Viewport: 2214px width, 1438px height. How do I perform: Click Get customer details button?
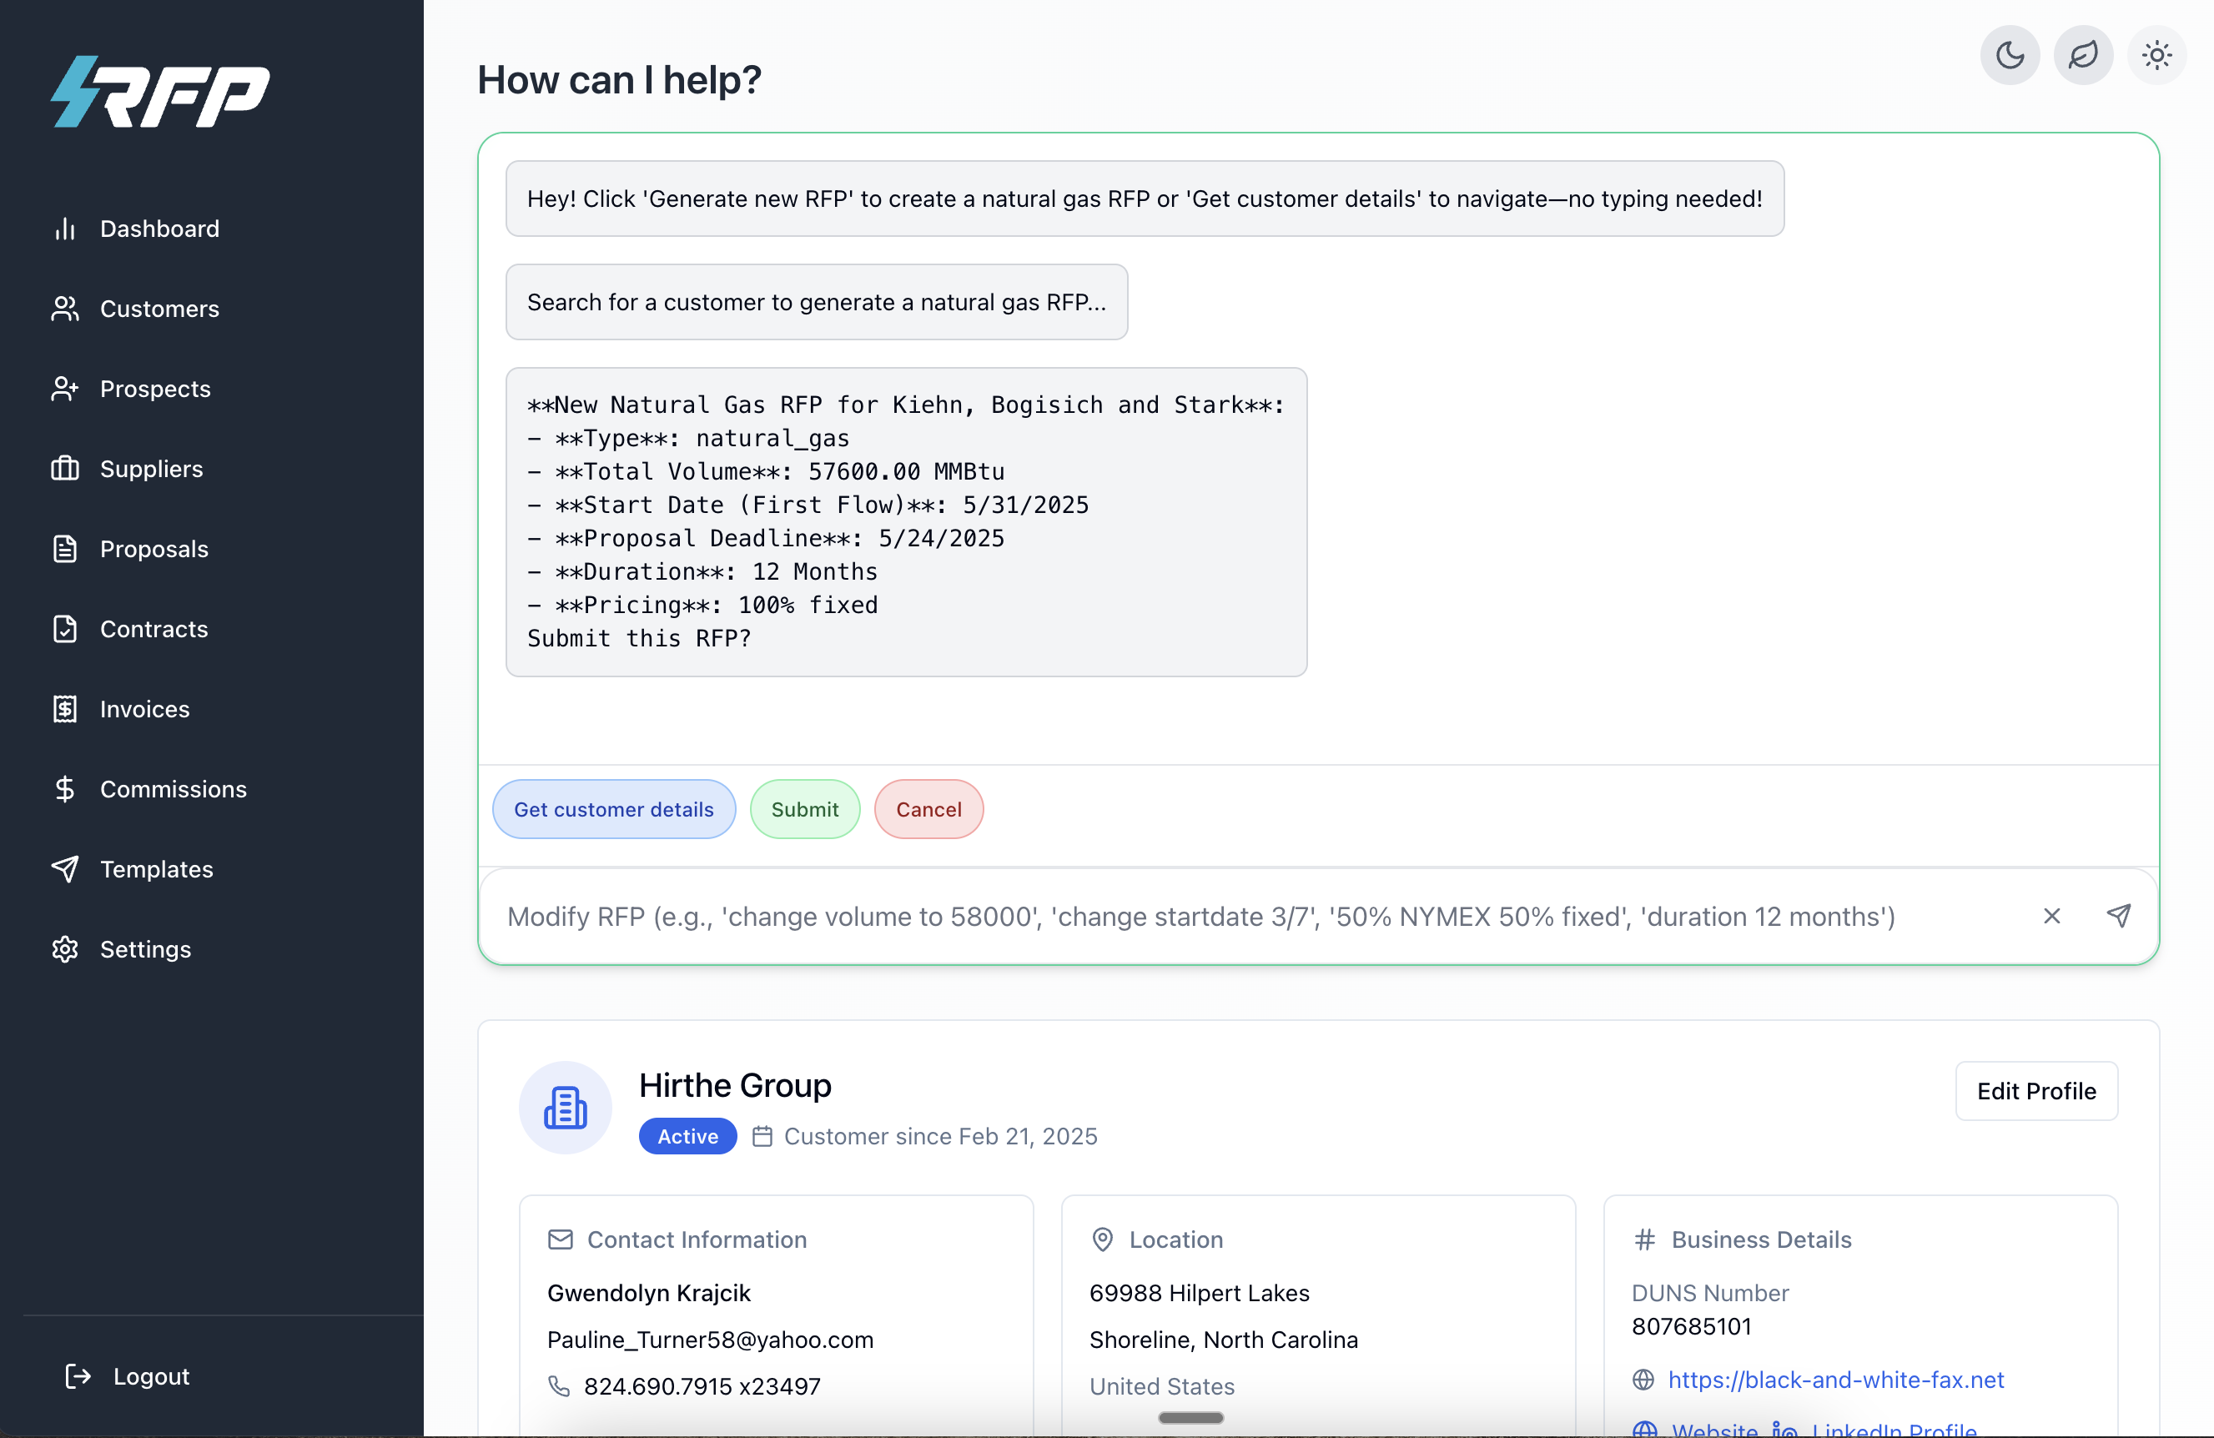(614, 808)
